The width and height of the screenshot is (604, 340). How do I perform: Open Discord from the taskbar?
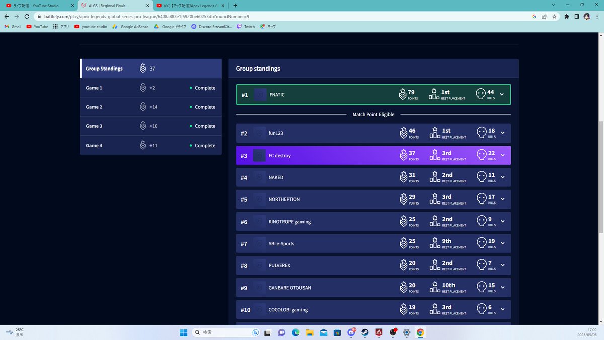(351, 332)
